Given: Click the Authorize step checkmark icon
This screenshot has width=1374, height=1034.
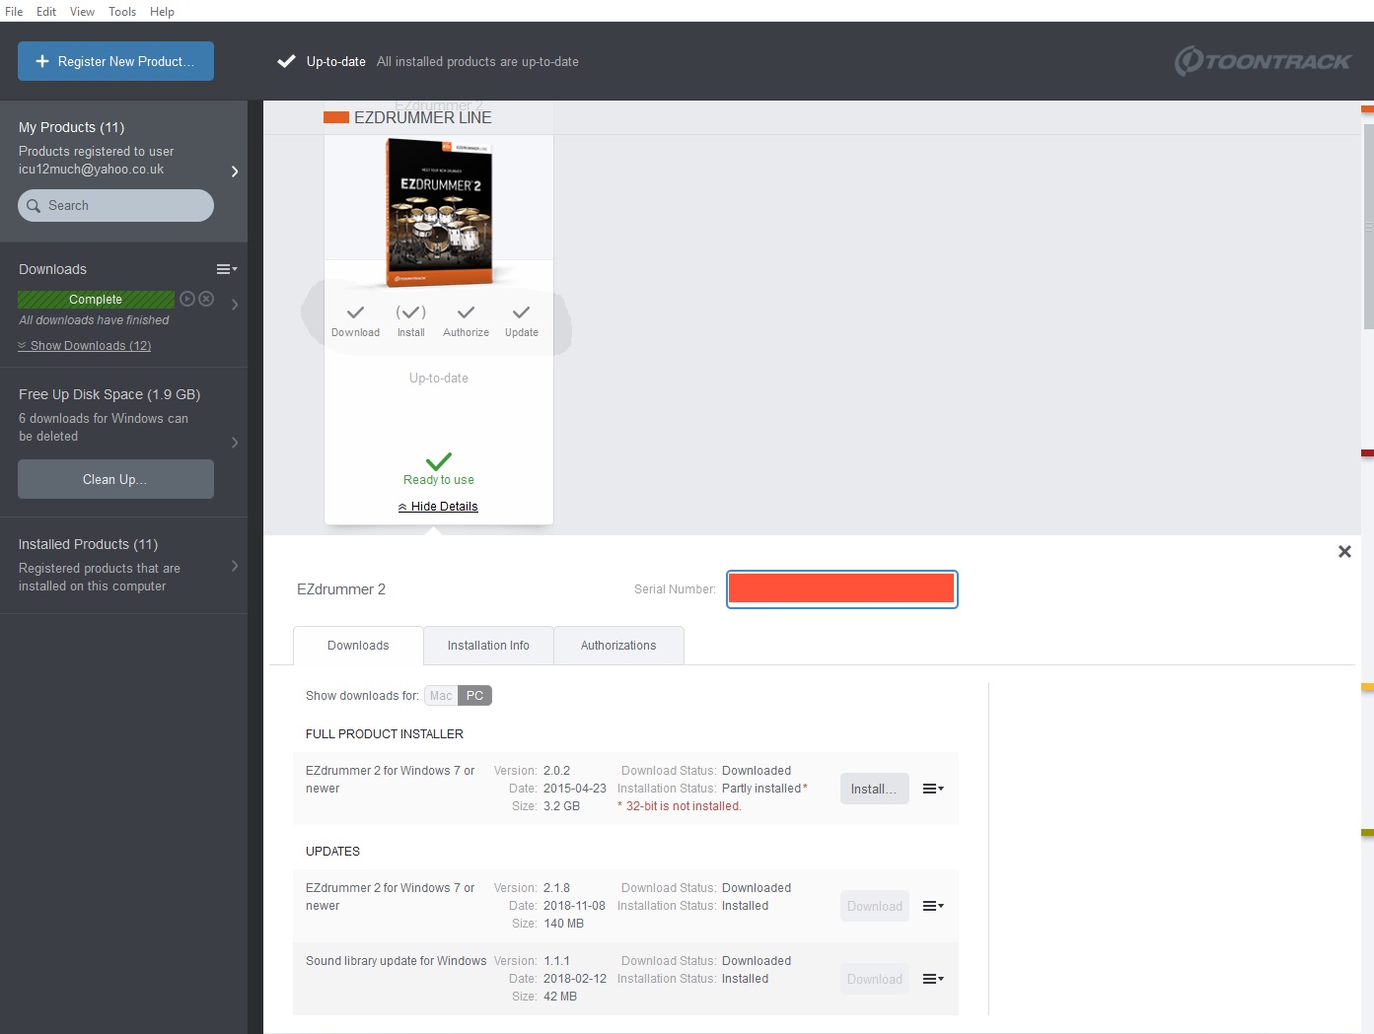Looking at the screenshot, I should pyautogui.click(x=466, y=312).
